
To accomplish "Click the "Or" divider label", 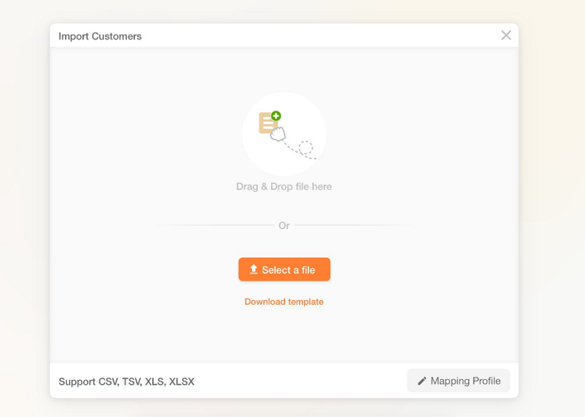I will point(284,226).
